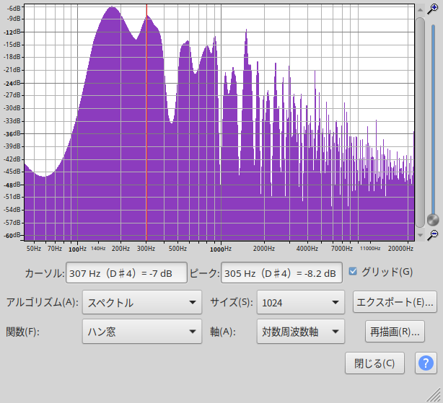This screenshot has width=443, height=403.
Task: Expand the 関数 dropdown showing ハン窓
Action: coord(142,332)
